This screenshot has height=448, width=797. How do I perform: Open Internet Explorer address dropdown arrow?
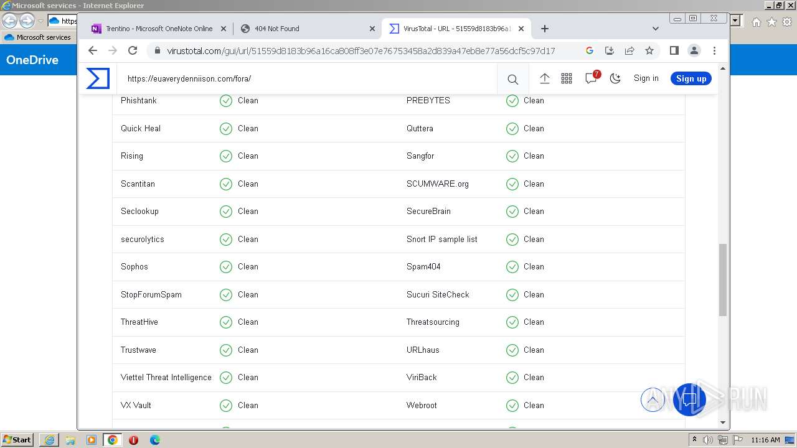pyautogui.click(x=736, y=21)
